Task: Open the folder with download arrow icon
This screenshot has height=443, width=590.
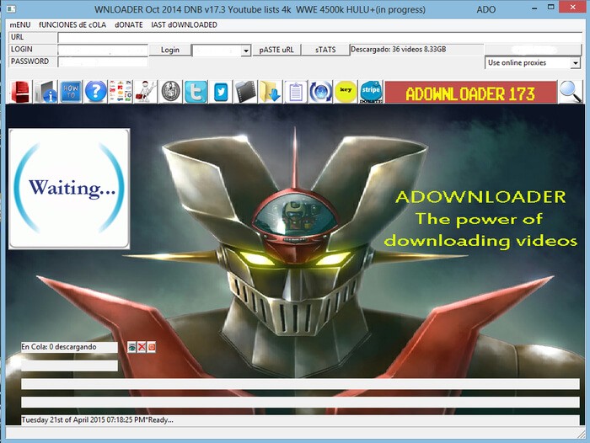Action: pyautogui.click(x=270, y=92)
